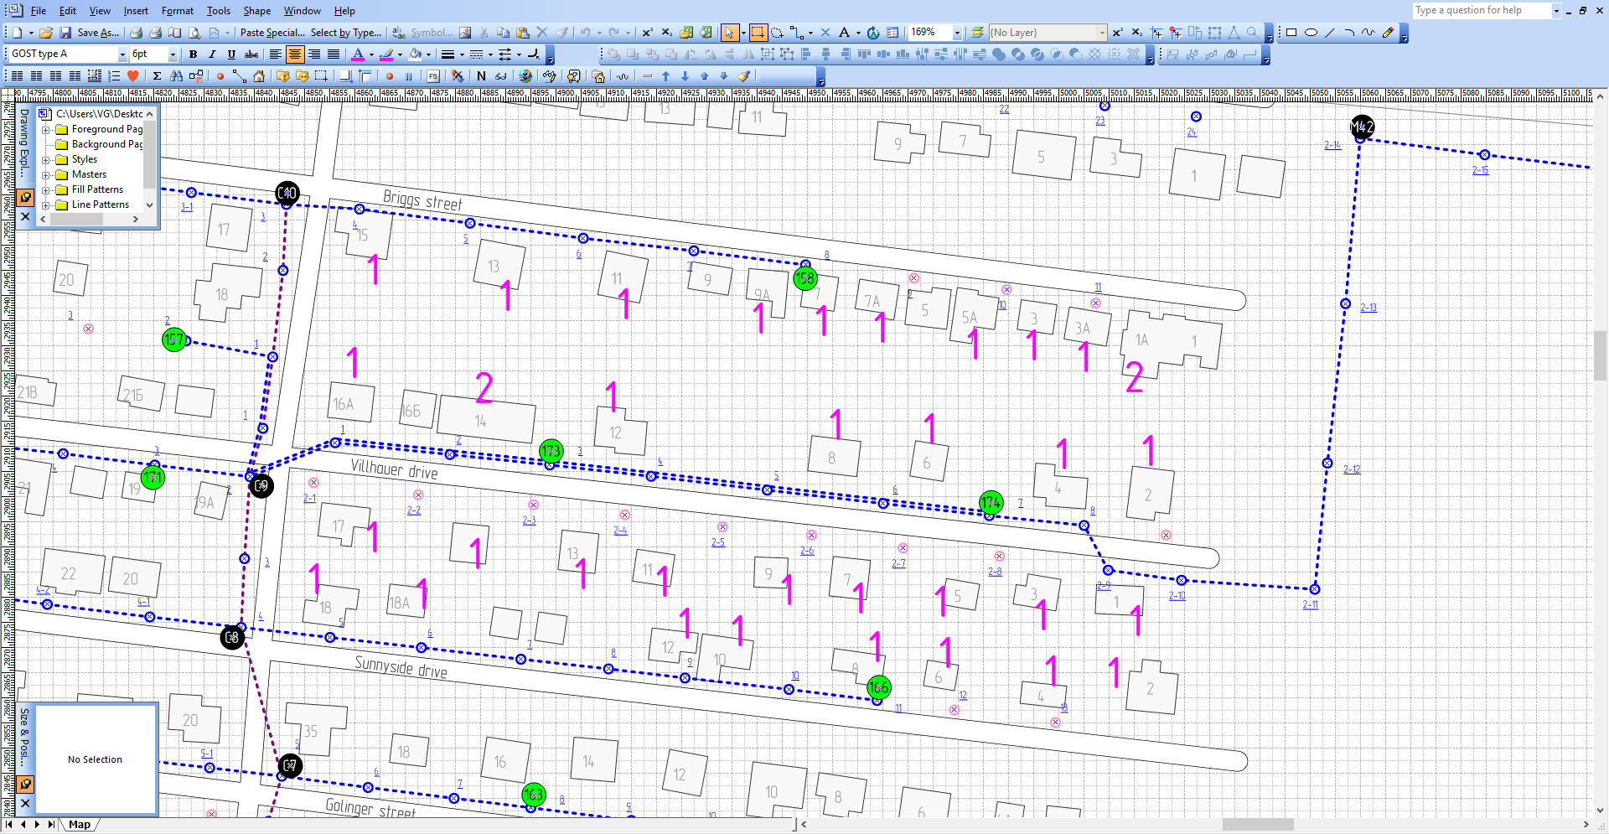Select the Ellipse tool
Image resolution: width=1609 pixels, height=834 pixels.
[x=1311, y=32]
